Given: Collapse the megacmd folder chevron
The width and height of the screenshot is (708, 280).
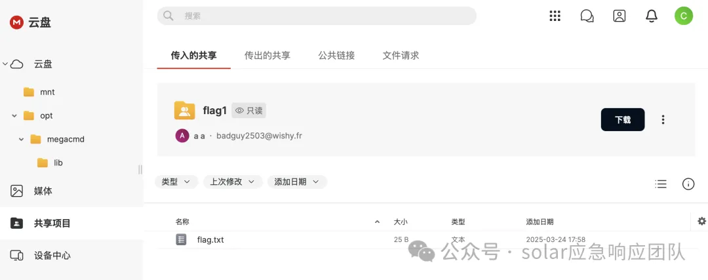Looking at the screenshot, I should coord(21,140).
